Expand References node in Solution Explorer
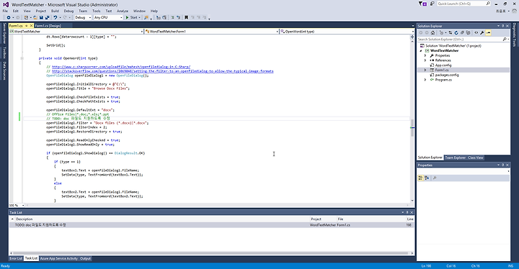Viewport: 519px width, 269px height. pos(425,60)
